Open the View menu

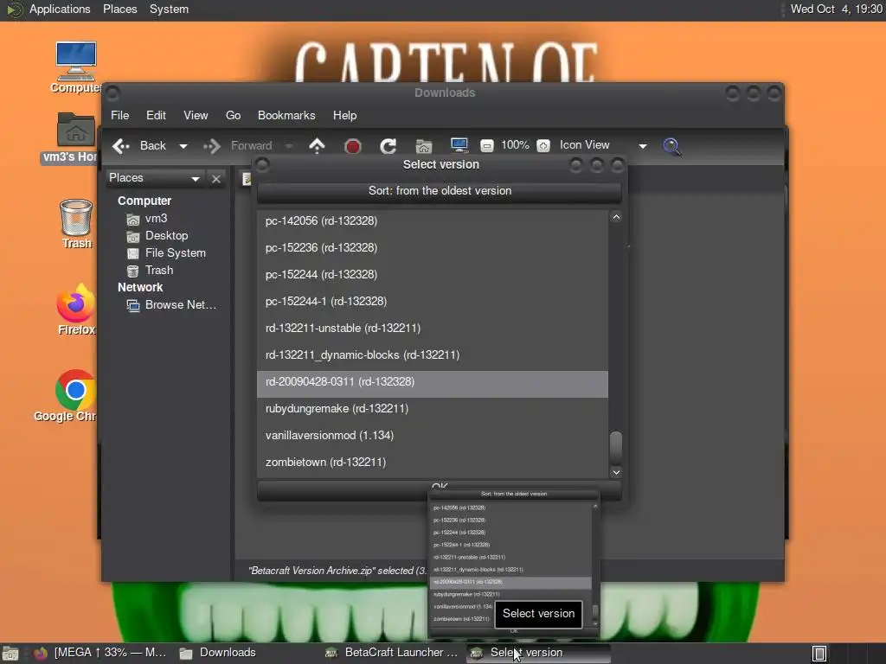pos(196,115)
